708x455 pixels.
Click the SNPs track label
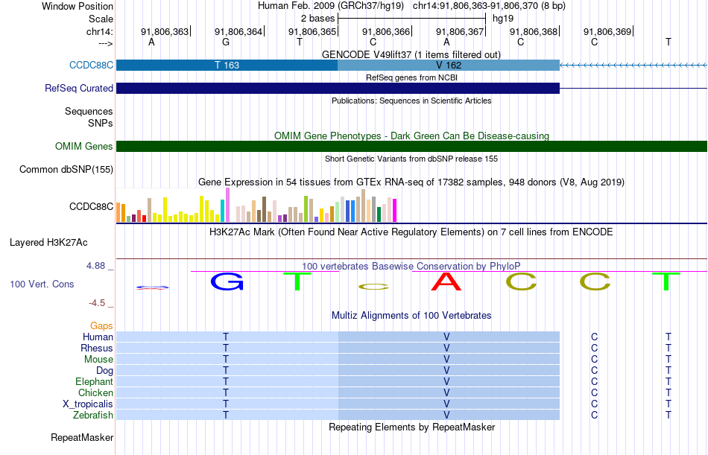[x=101, y=123]
